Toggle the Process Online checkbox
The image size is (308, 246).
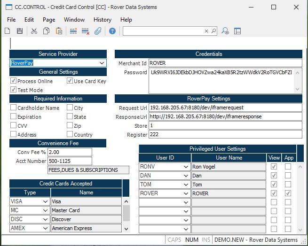(x=13, y=81)
